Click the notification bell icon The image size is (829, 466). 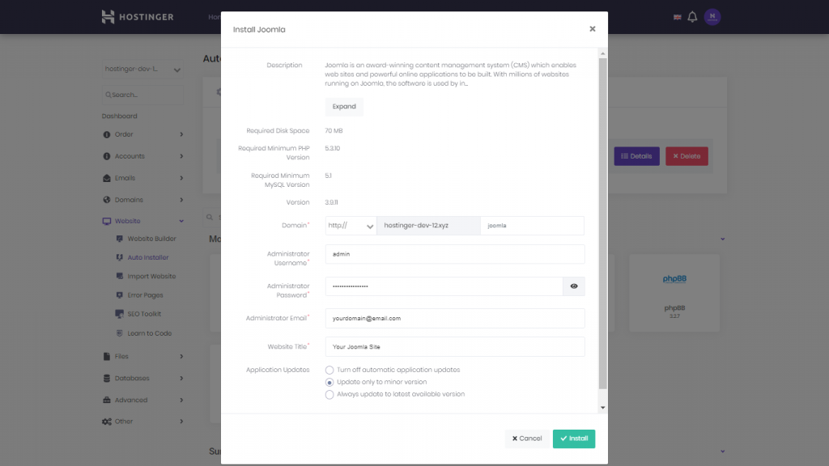[x=692, y=17]
